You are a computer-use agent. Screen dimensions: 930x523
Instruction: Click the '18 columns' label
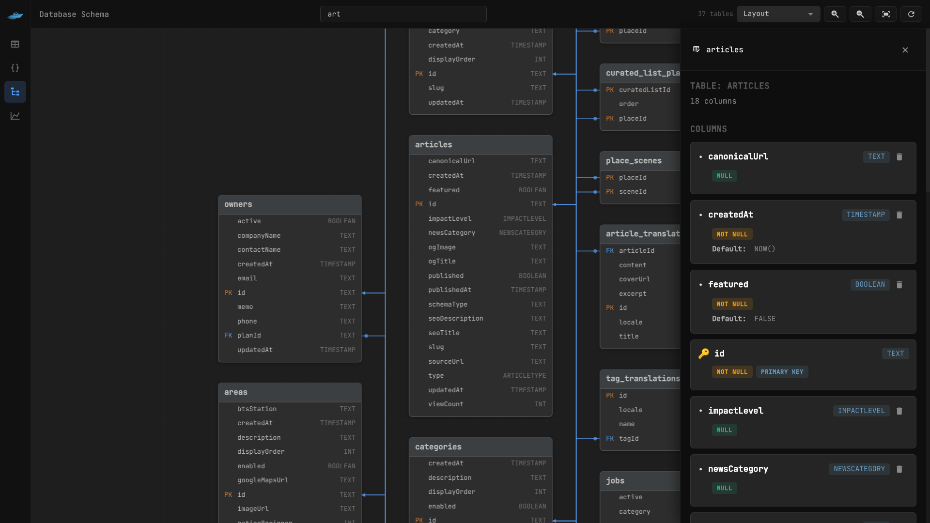click(713, 101)
